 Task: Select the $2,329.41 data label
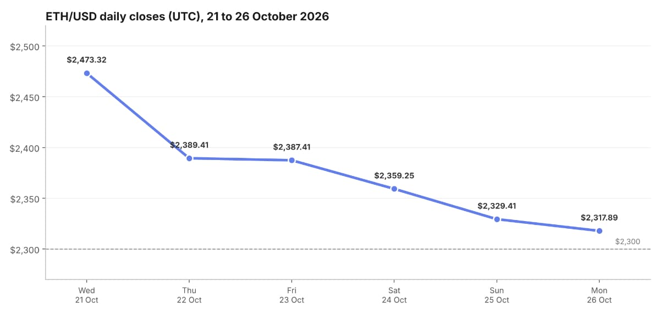point(497,206)
